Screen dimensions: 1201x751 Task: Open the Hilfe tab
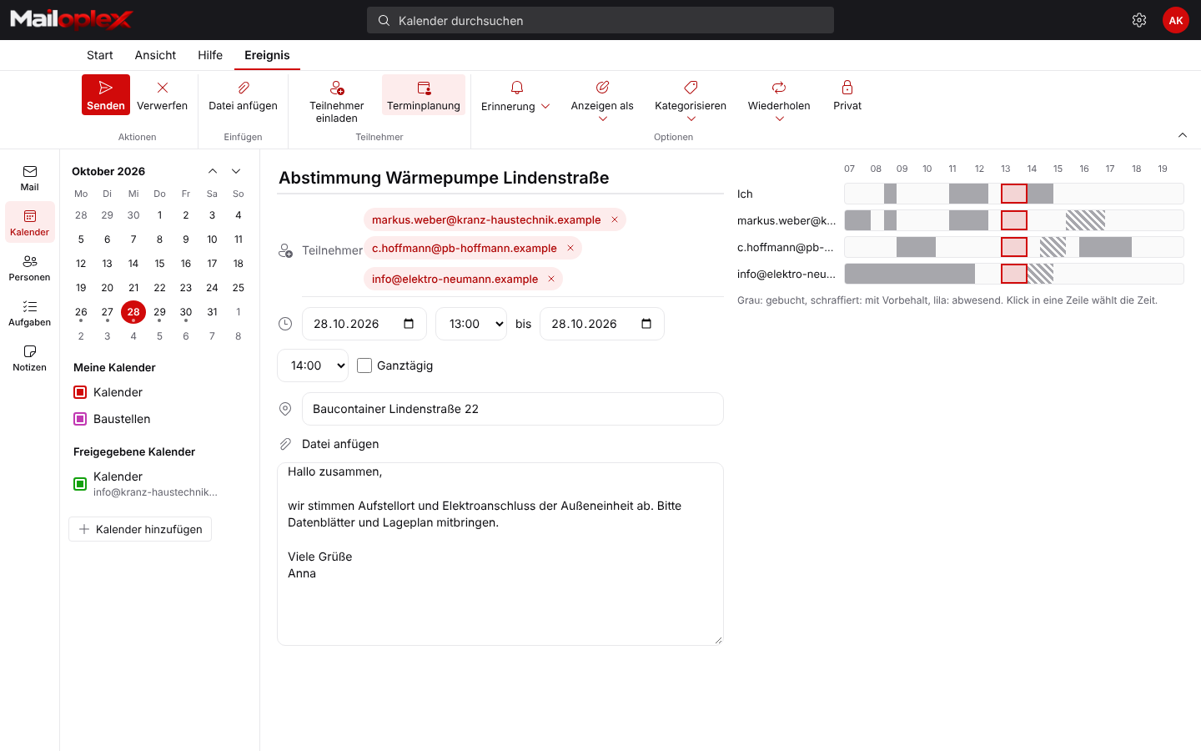[210, 55]
